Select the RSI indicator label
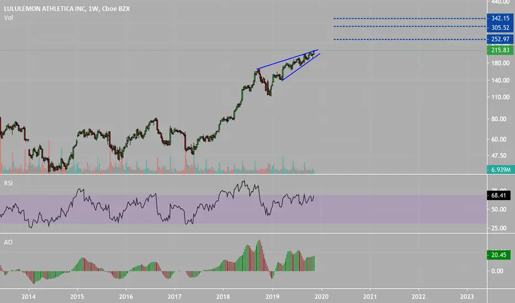The height and width of the screenshot is (303, 515). pos(8,183)
